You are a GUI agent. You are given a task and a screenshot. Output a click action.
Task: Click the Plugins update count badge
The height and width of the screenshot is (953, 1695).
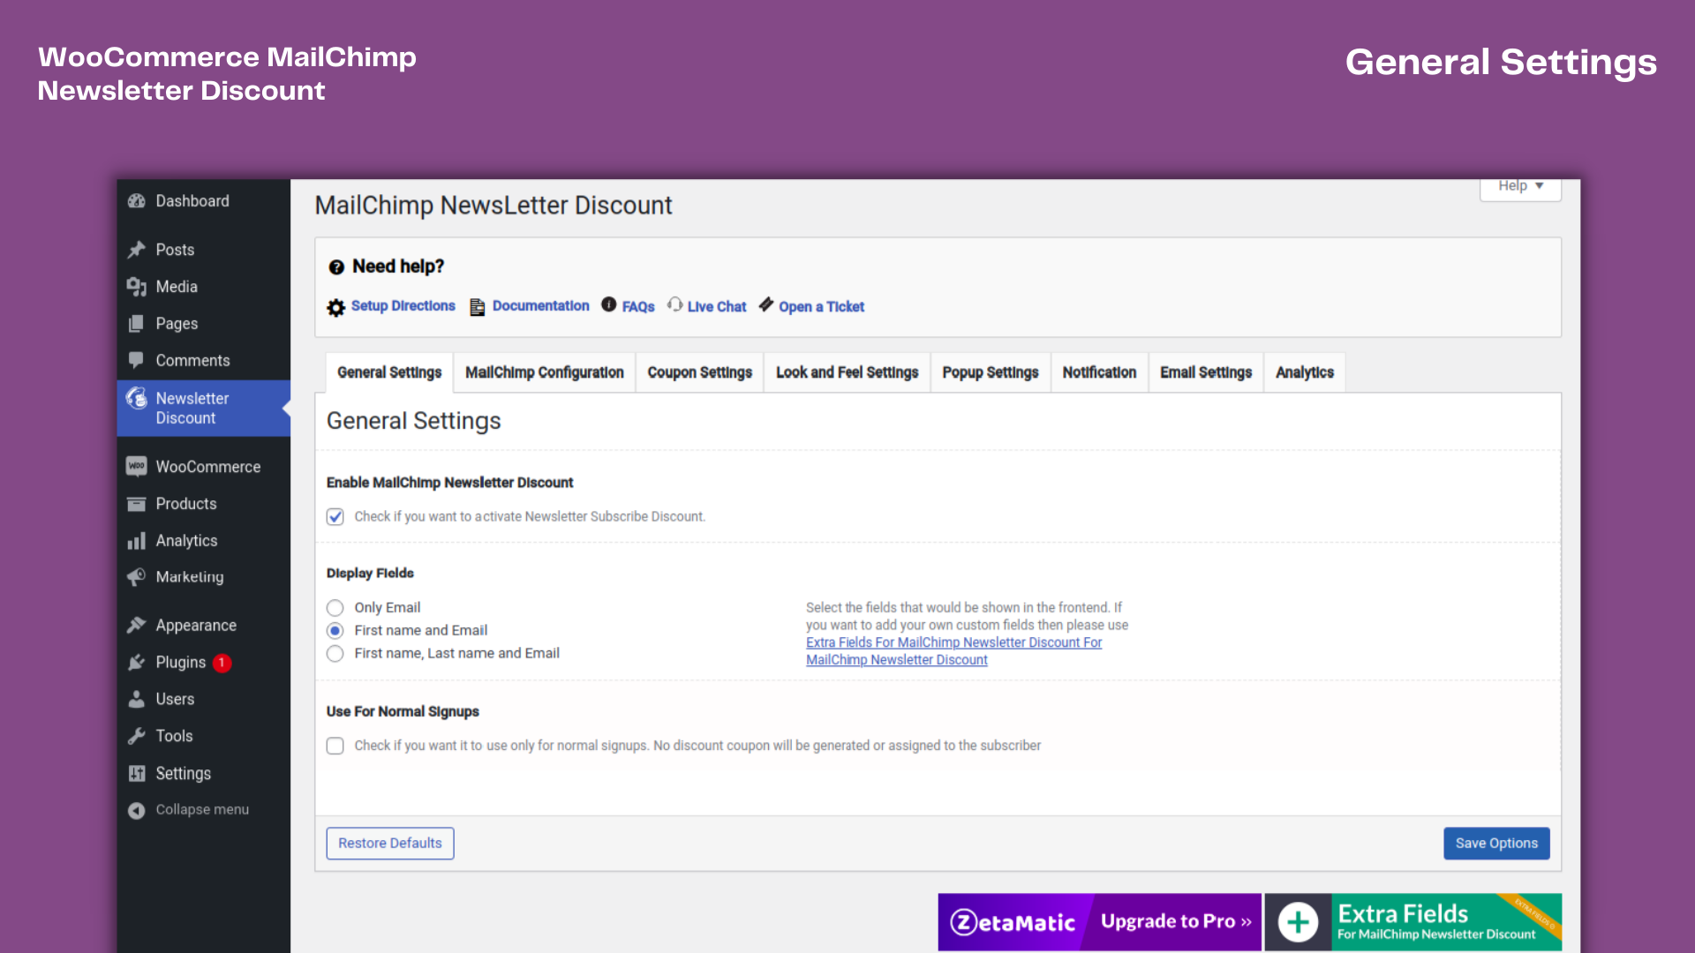tap(222, 663)
